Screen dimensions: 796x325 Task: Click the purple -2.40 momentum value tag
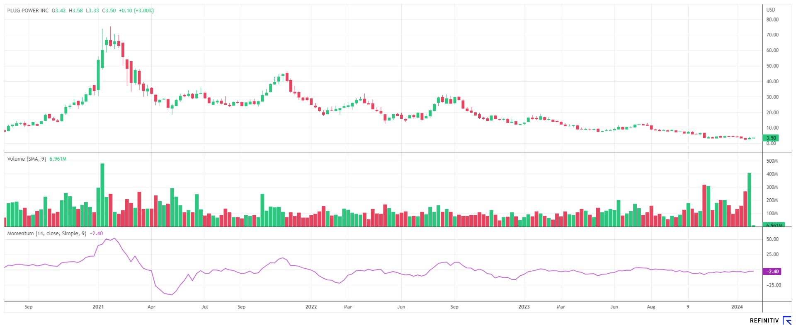(x=772, y=272)
